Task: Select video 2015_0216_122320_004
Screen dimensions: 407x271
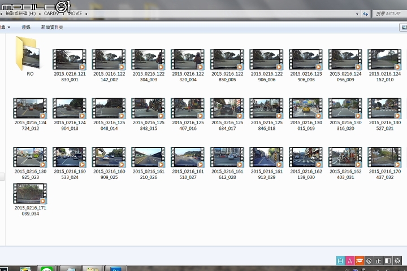Action: 188,66
